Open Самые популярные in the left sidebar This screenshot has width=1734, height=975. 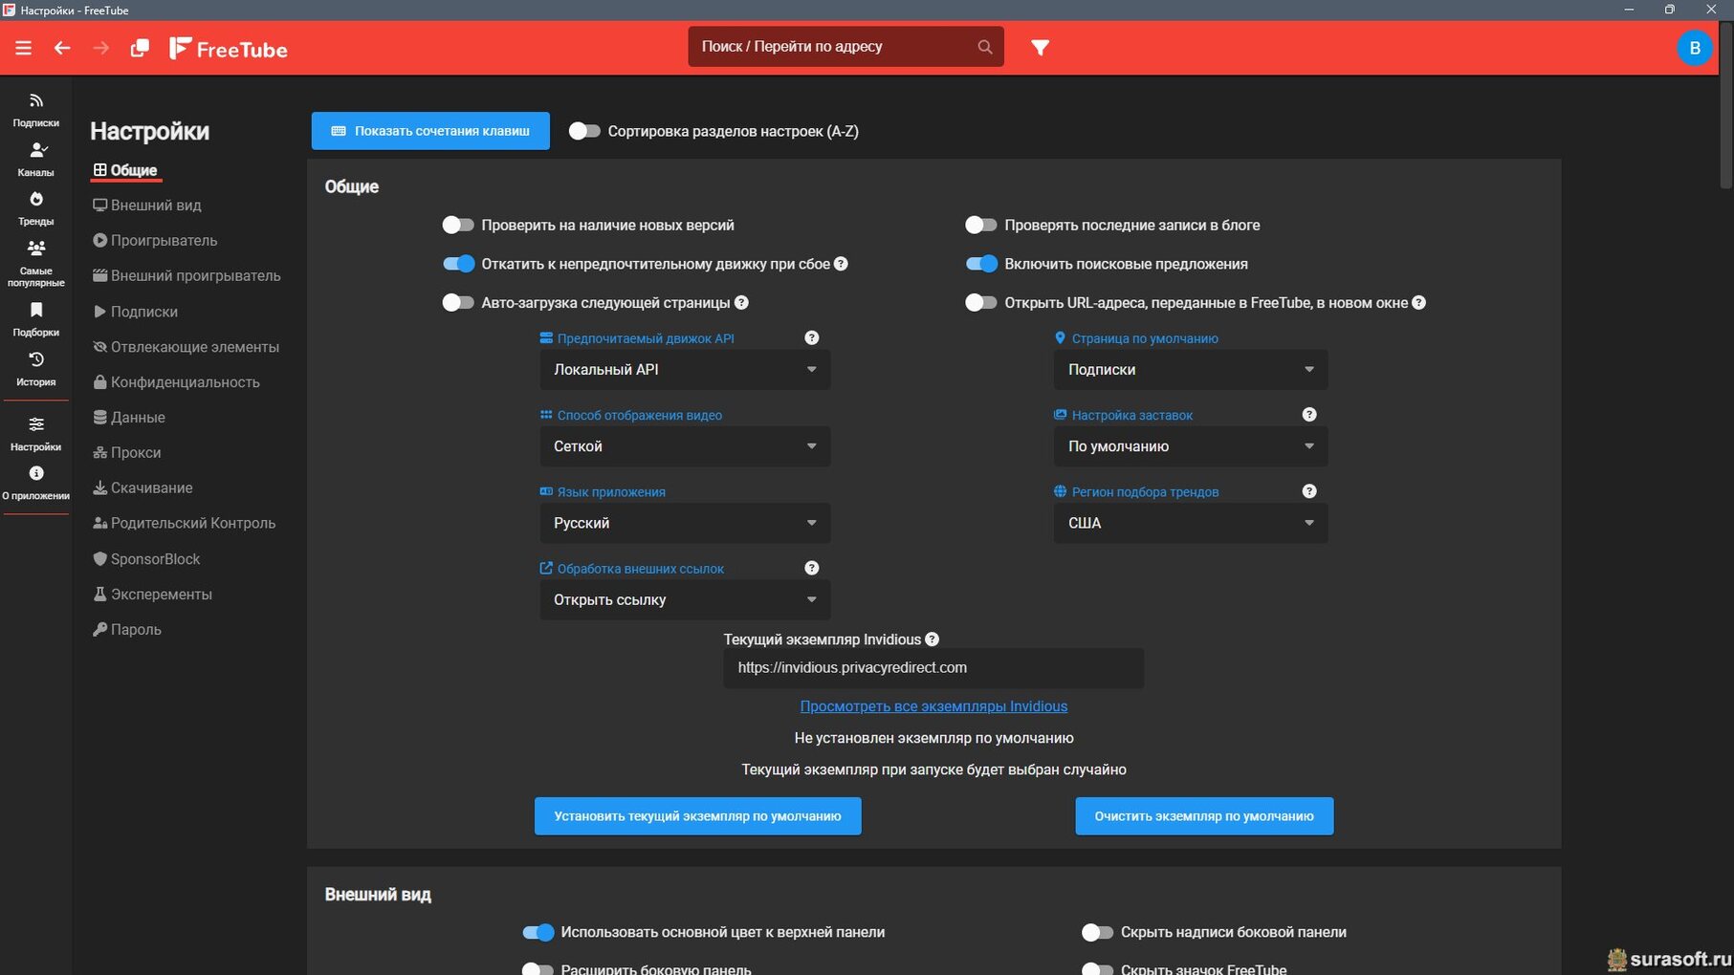pyautogui.click(x=36, y=263)
